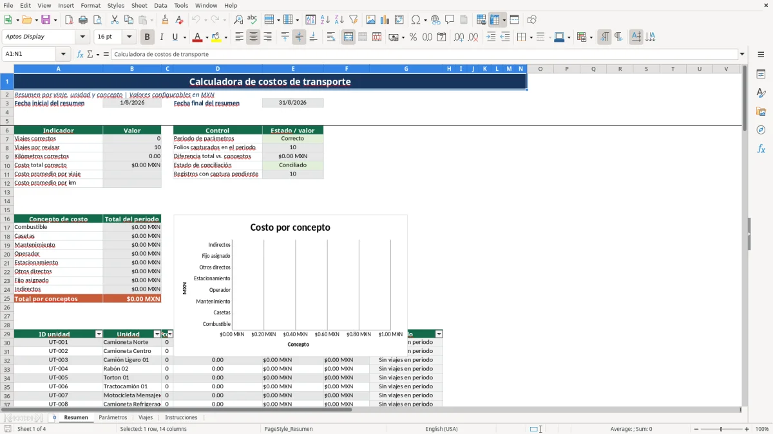Open the Data menu
Screen dimensions: 773x434
pyautogui.click(x=160, y=5)
